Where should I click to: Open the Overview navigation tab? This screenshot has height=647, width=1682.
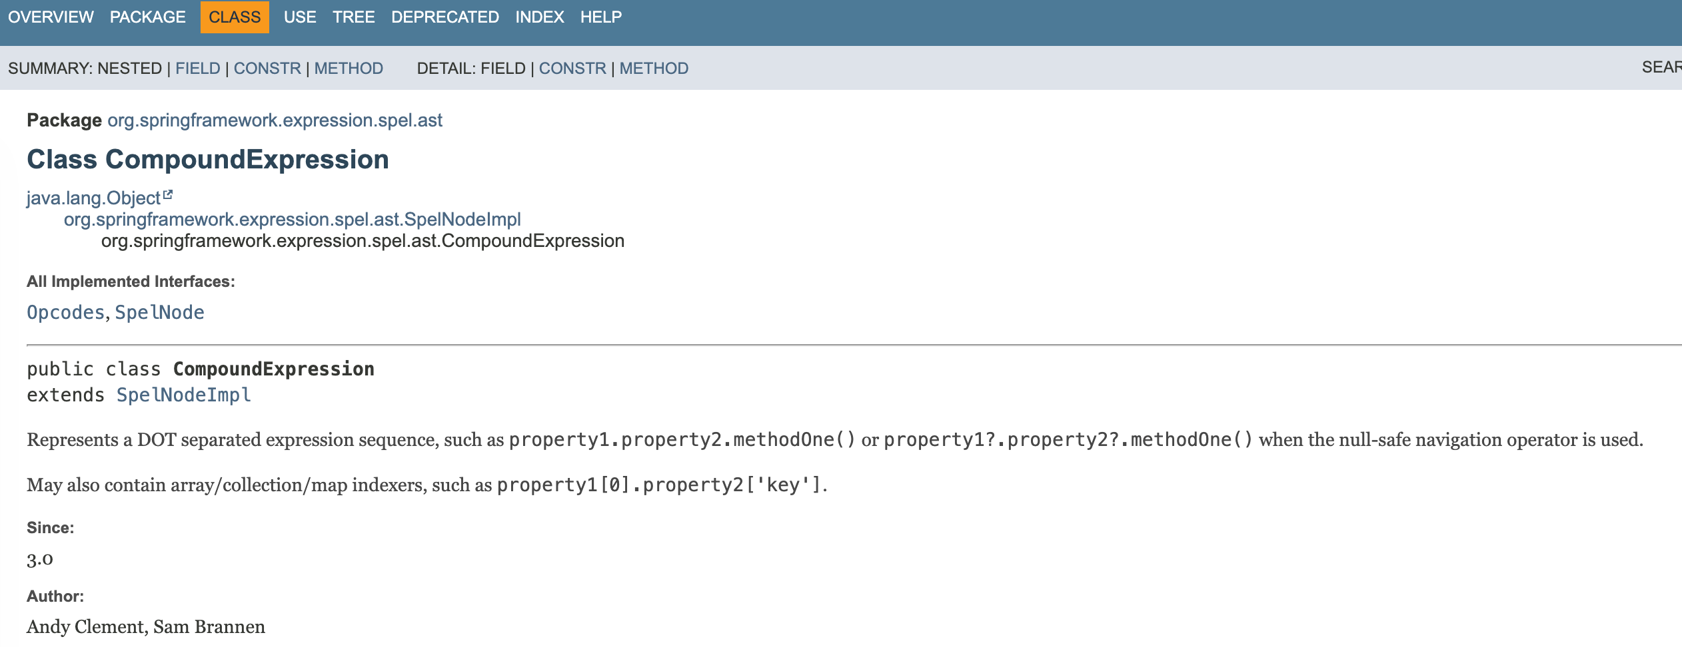click(x=51, y=17)
